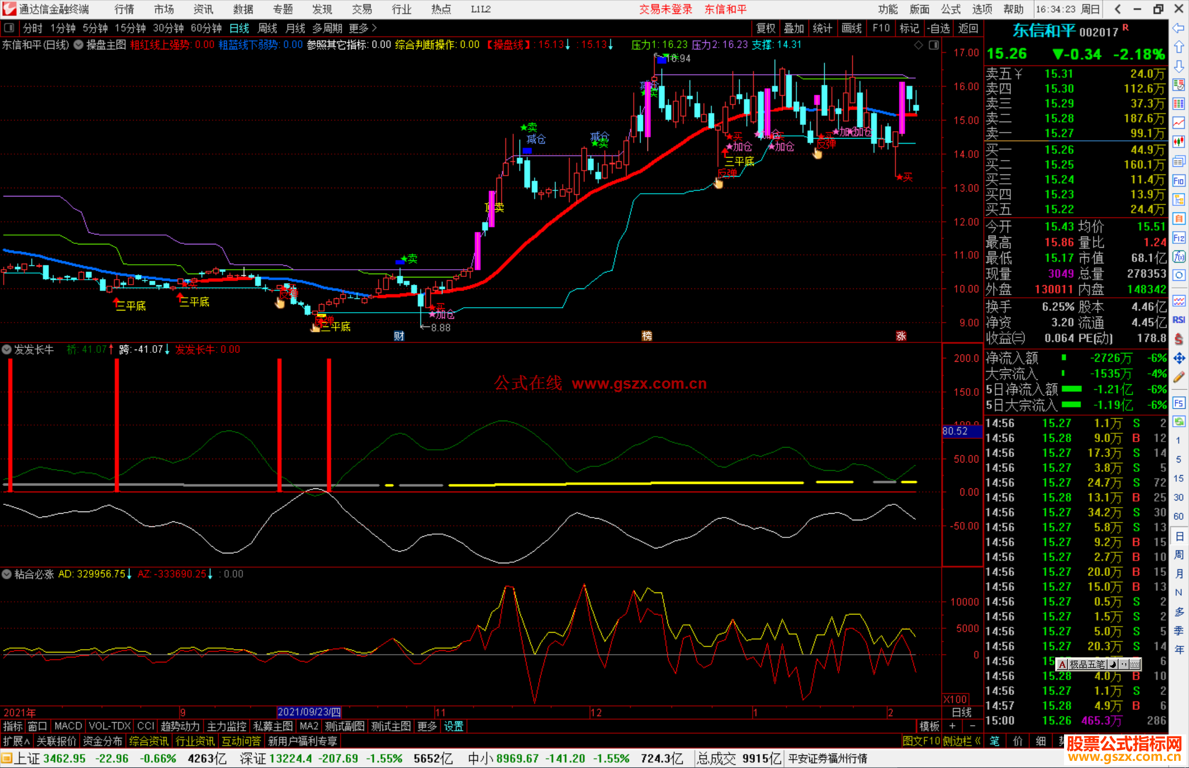Click the side panel icon beside the diamond
Screen dimensions: 1189x768
(x=934, y=45)
